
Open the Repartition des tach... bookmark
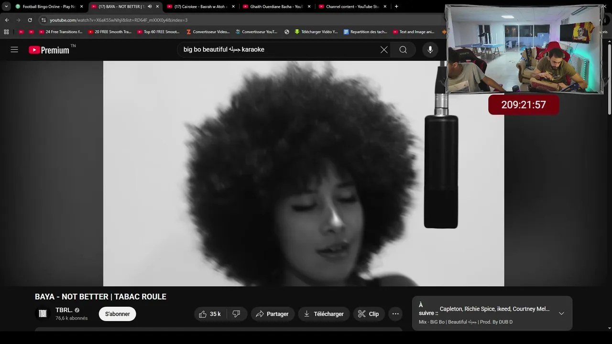[x=365, y=32]
